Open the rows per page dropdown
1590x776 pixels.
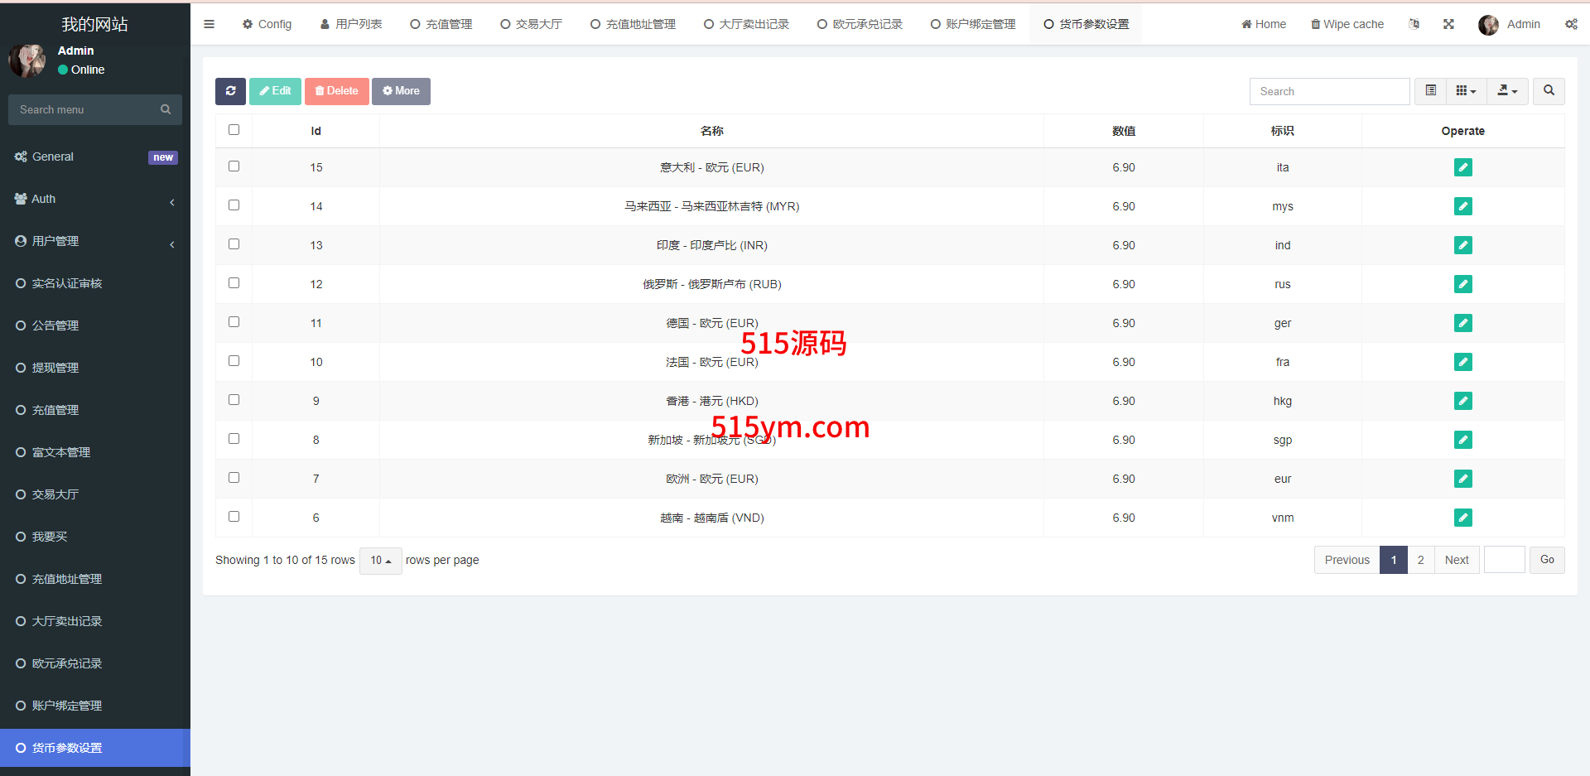tap(380, 561)
